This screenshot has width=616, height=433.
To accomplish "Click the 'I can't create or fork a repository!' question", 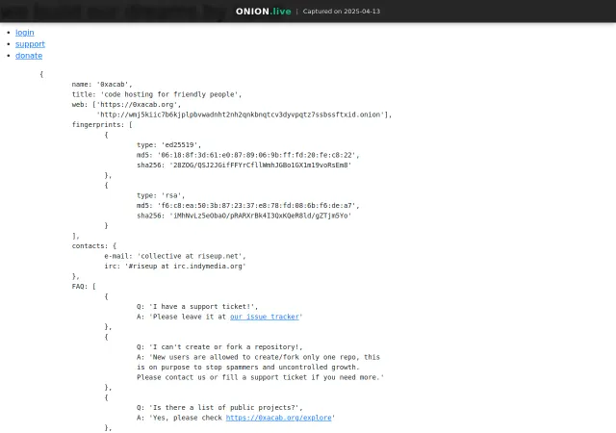I will 225,347.
